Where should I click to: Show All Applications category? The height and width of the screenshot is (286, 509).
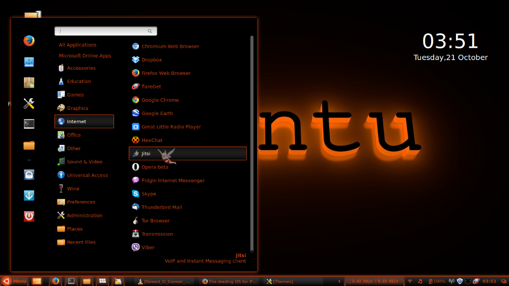pyautogui.click(x=77, y=45)
